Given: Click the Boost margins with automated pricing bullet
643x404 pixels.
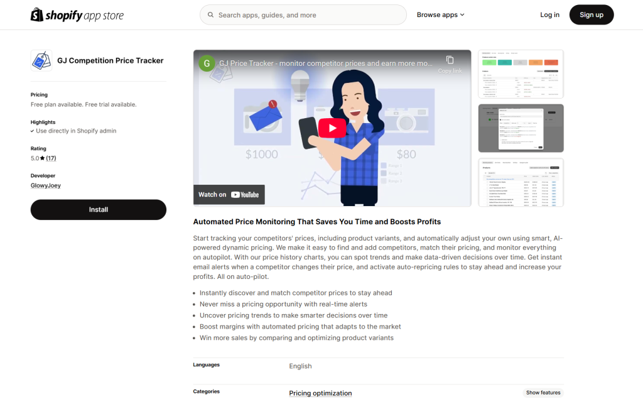Looking at the screenshot, I should 300,327.
